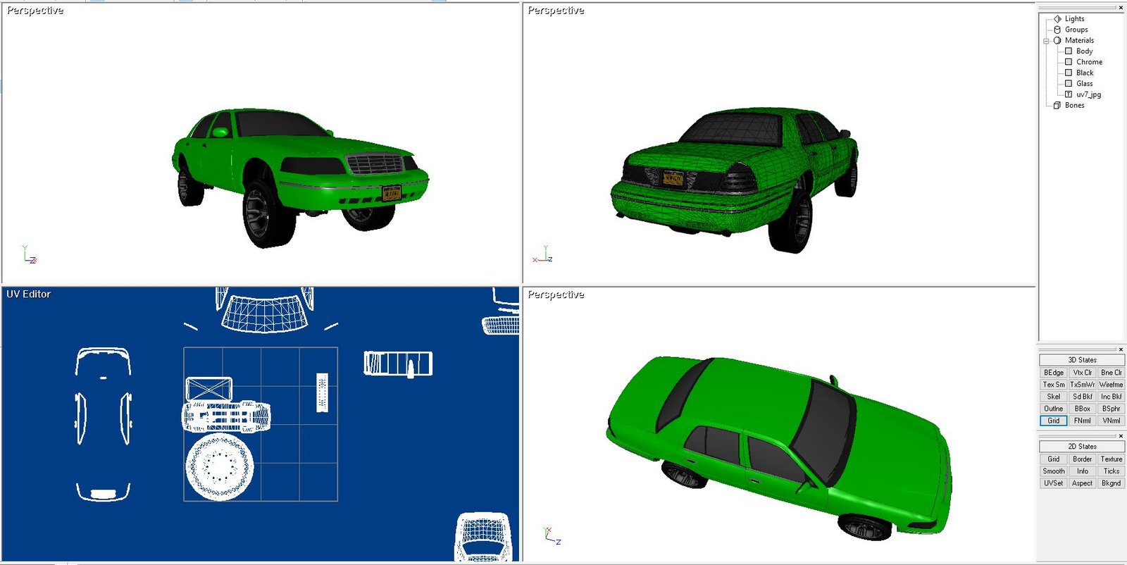Toggle Bne Clr 3D state
Screen dimensions: 1127x565
pos(1111,373)
